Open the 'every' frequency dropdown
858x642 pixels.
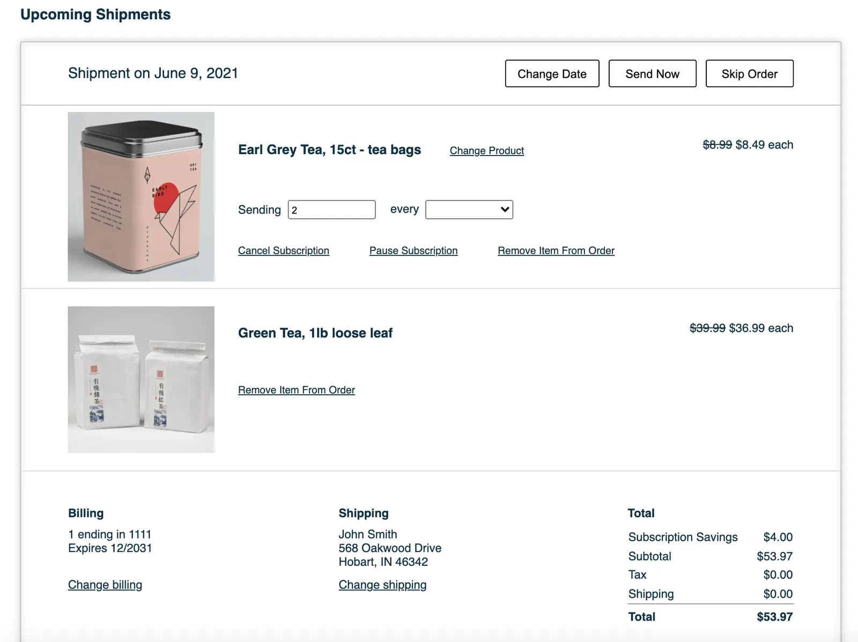tap(469, 210)
